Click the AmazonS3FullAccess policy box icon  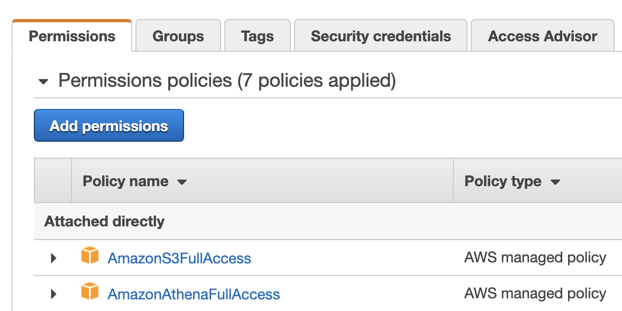[x=90, y=256]
